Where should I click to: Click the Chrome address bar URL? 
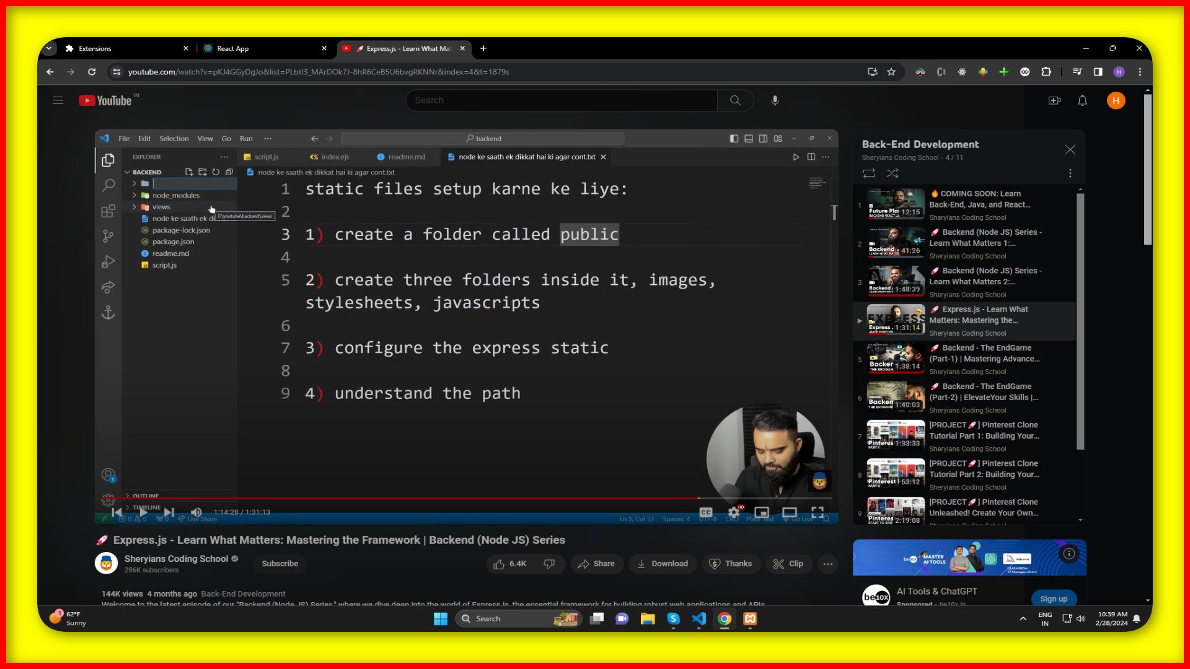319,72
